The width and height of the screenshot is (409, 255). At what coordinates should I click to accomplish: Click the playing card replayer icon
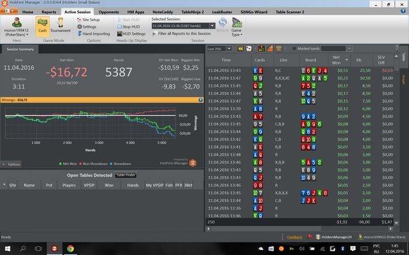tap(248, 48)
